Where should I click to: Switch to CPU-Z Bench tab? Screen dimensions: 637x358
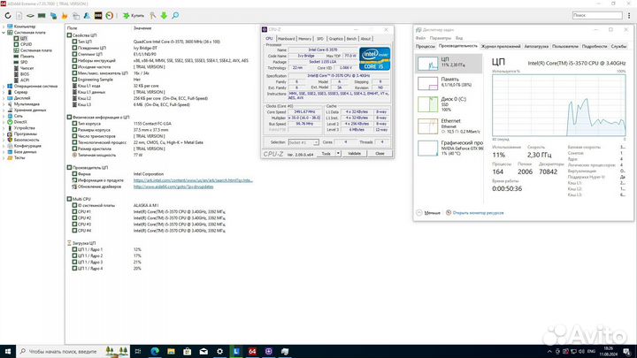(x=351, y=39)
